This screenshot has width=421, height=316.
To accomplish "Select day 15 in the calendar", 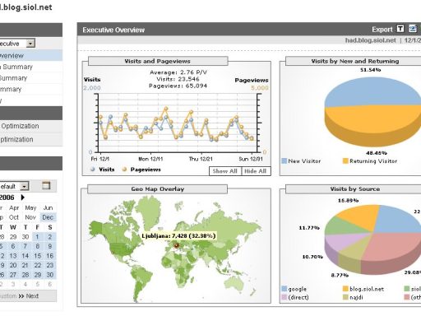I will [x=38, y=256].
